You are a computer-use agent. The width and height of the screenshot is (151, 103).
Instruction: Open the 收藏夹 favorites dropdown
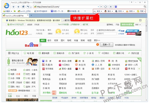click(x=8, y=11)
